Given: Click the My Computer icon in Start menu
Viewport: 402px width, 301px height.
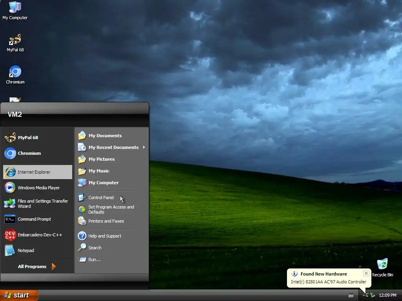Looking at the screenshot, I should tap(82, 183).
